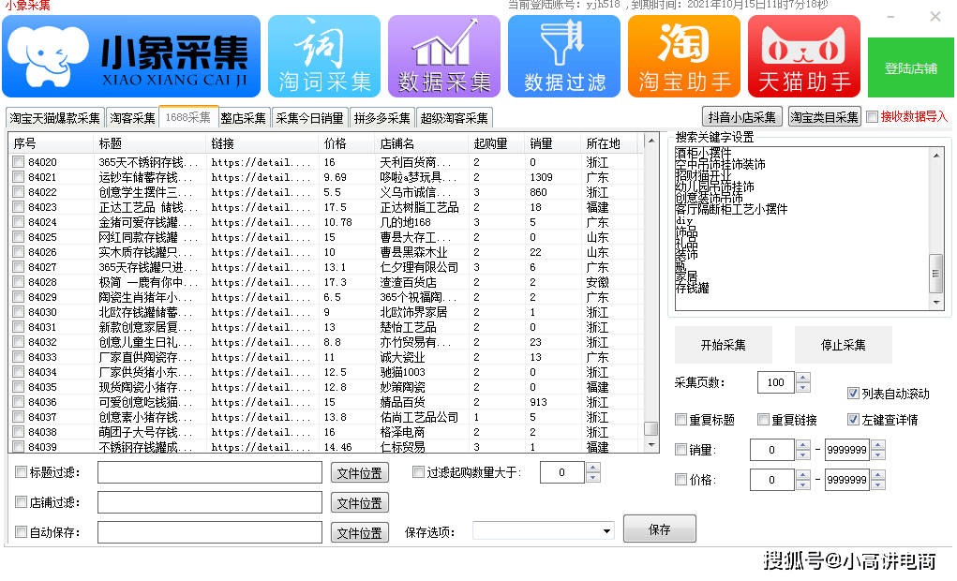
Task: Click the green 登陆店铺 button
Action: [911, 67]
